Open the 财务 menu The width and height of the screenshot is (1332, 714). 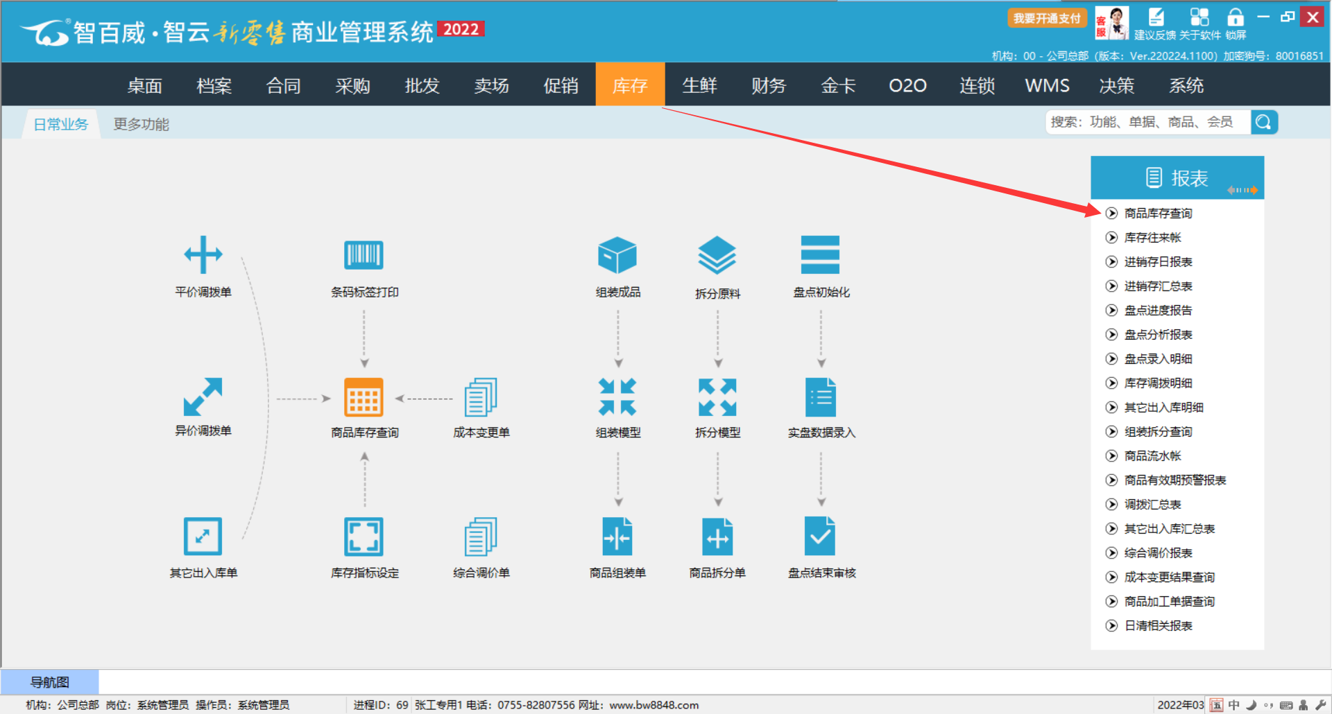(769, 85)
